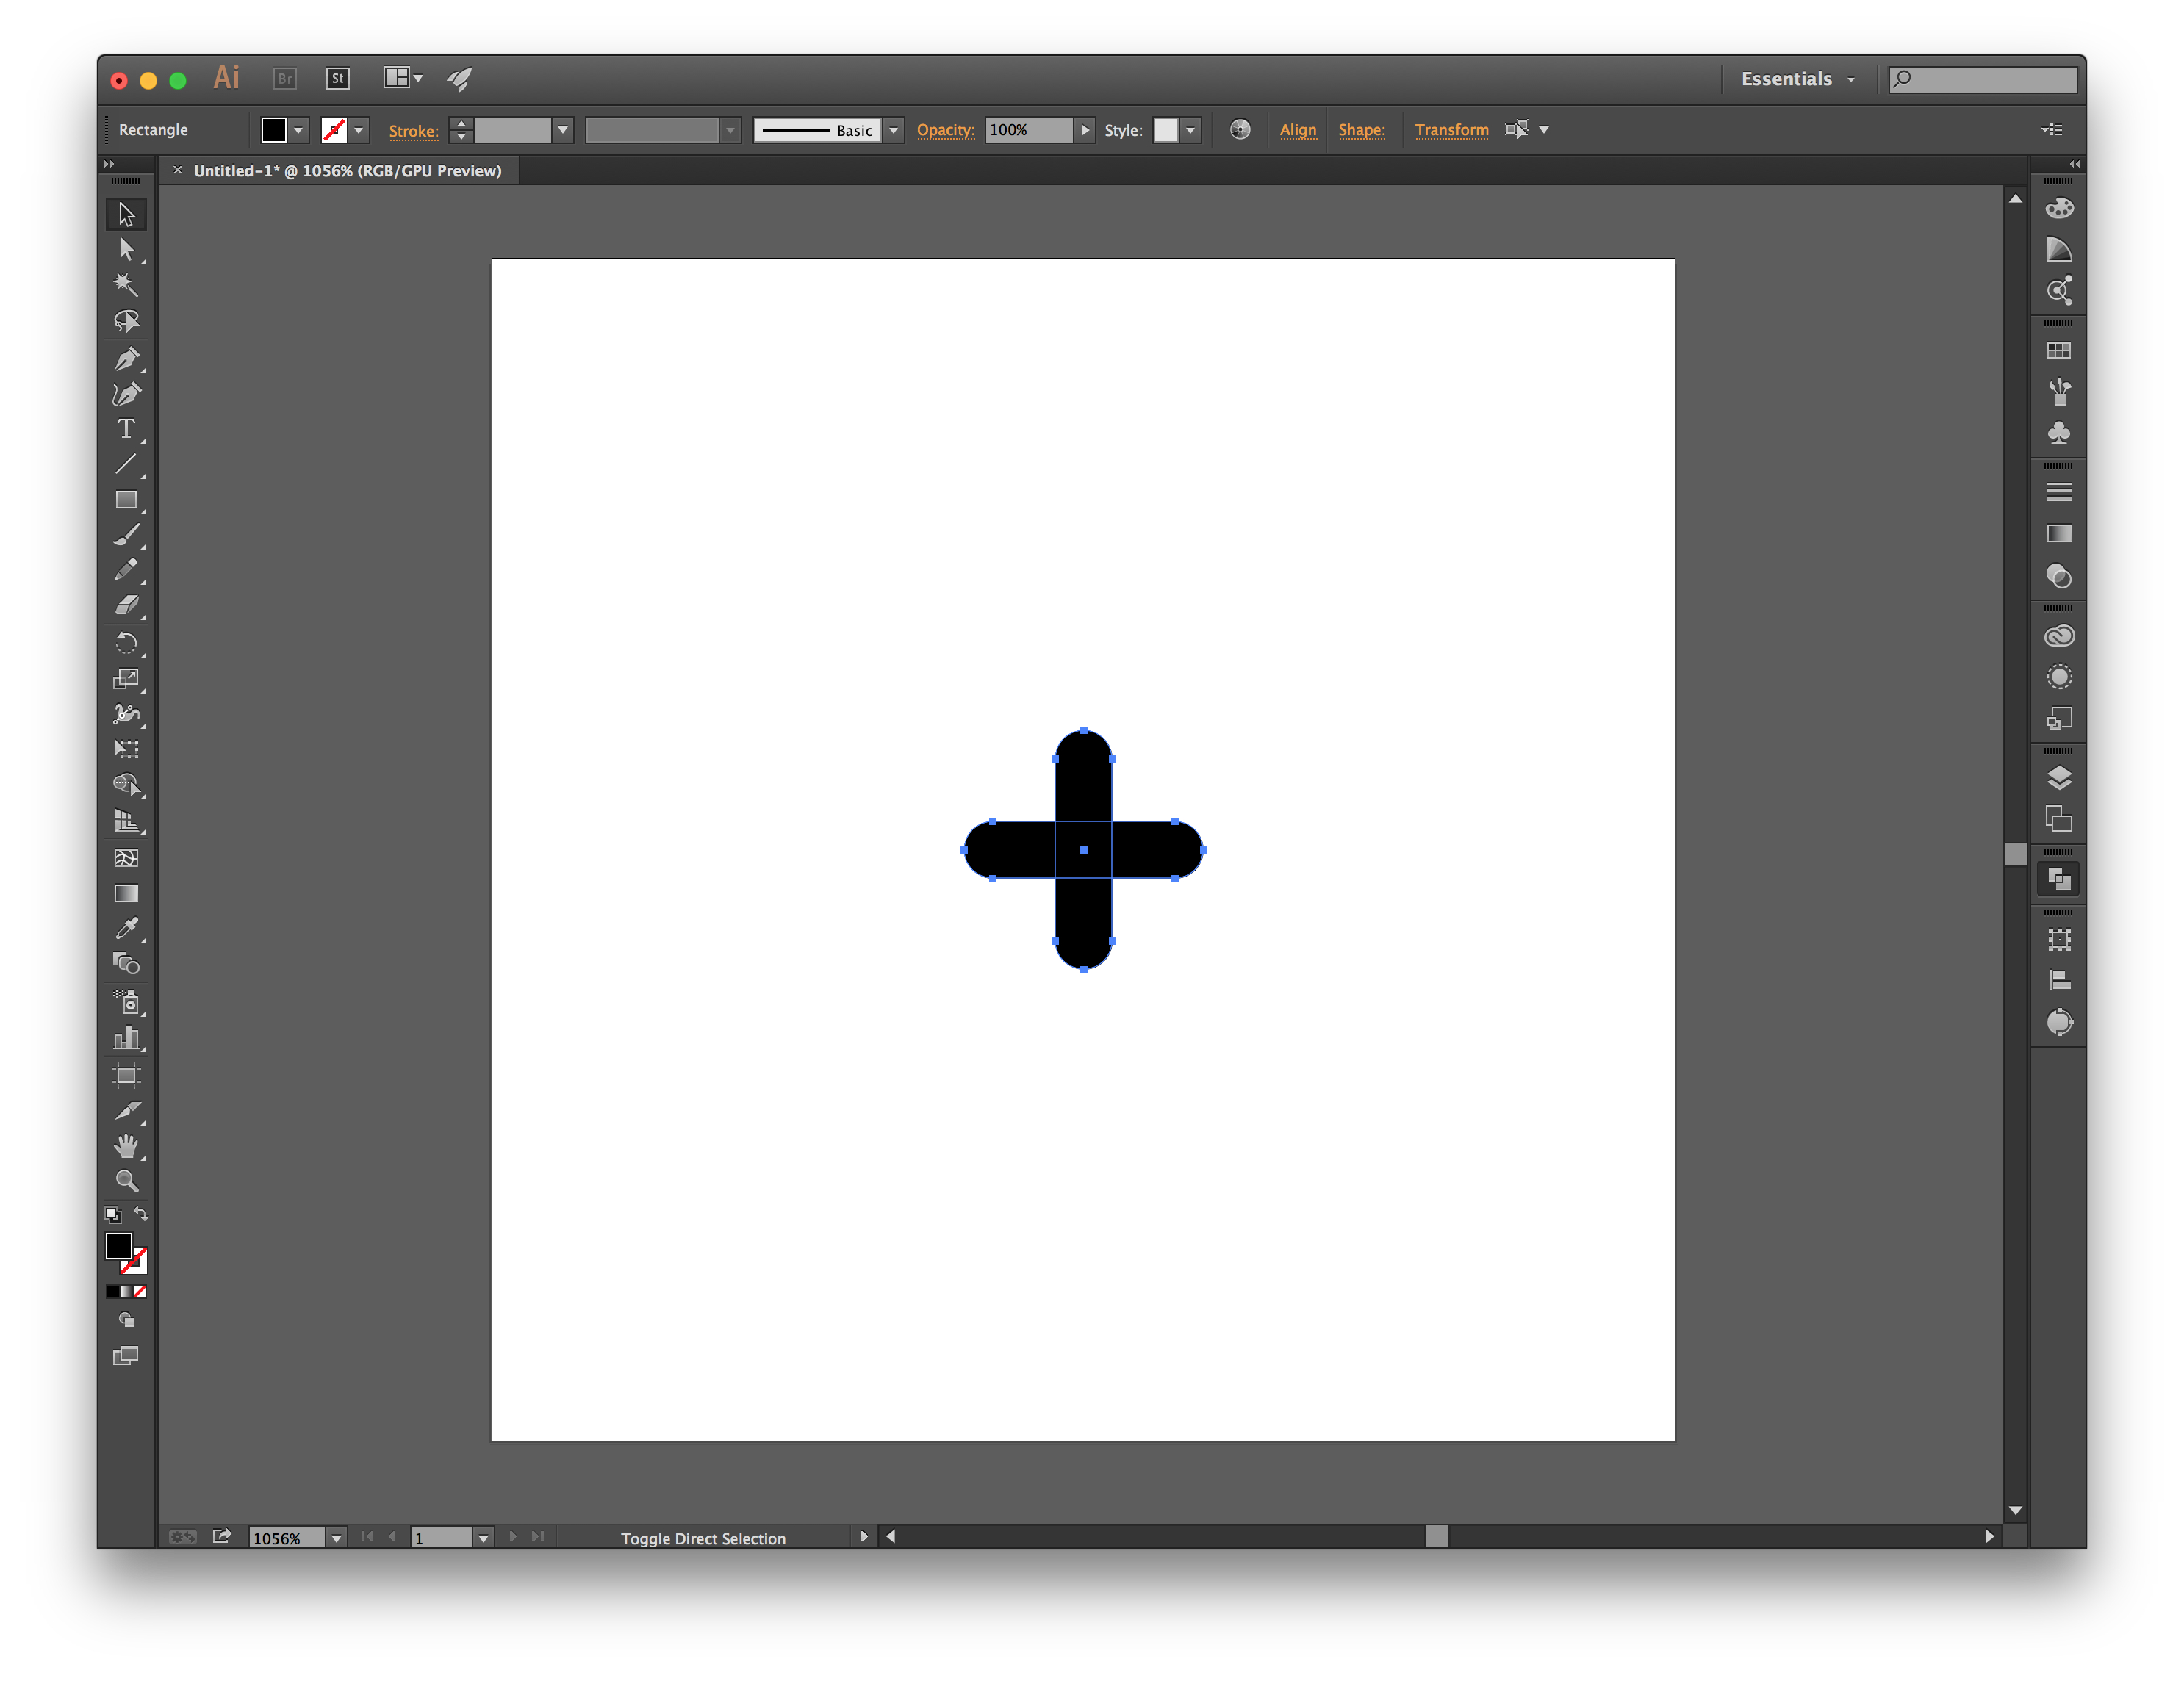This screenshot has height=1681, width=2184.
Task: Change the screen mode
Action: pos(126,1357)
